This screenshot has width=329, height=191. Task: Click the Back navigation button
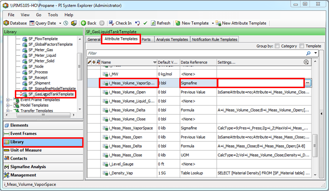click(88, 23)
